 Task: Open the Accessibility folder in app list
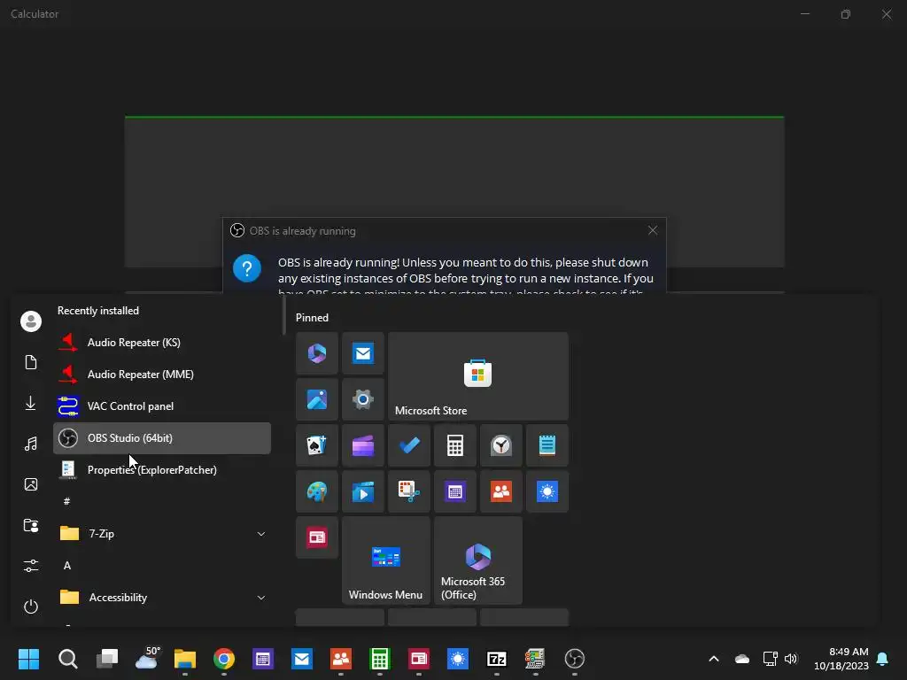tap(162, 598)
